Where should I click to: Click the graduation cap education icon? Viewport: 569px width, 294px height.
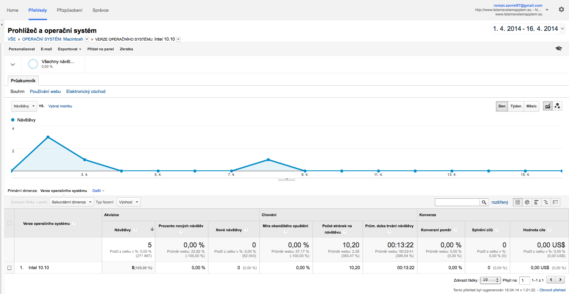pyautogui.click(x=559, y=49)
